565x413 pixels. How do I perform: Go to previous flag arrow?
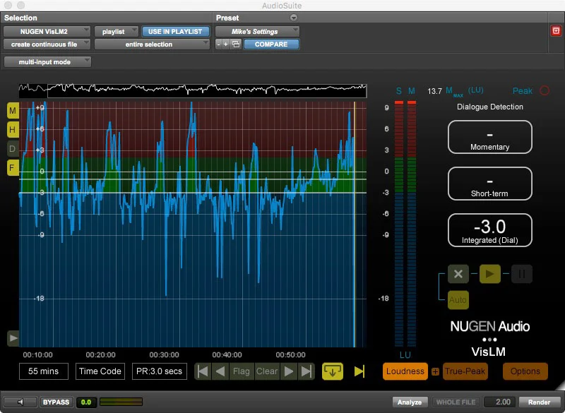coord(220,371)
